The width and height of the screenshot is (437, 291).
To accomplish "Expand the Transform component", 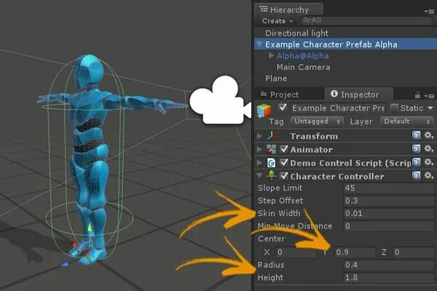I will [259, 136].
